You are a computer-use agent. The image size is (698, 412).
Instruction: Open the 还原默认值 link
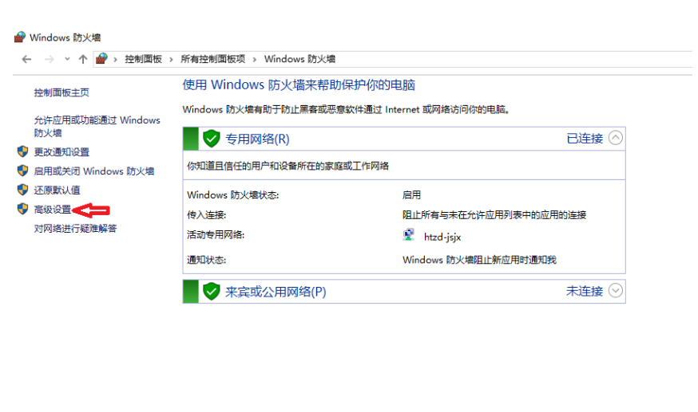point(57,190)
